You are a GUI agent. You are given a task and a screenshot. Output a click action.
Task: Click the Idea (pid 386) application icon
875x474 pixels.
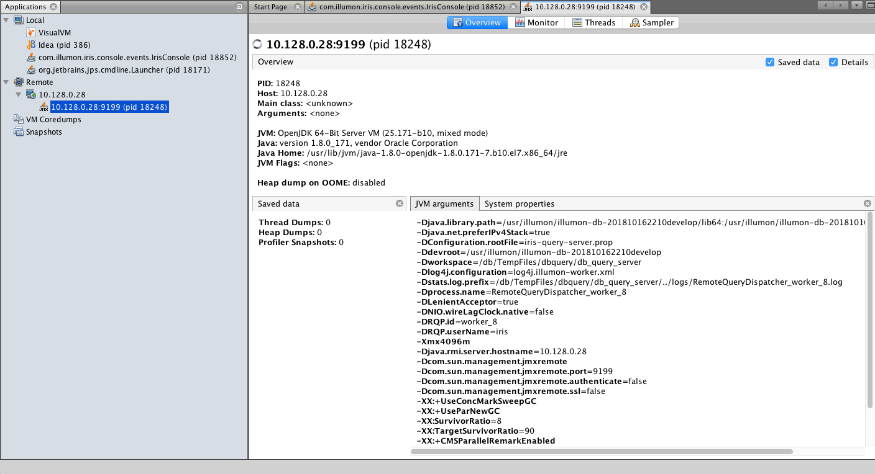31,45
